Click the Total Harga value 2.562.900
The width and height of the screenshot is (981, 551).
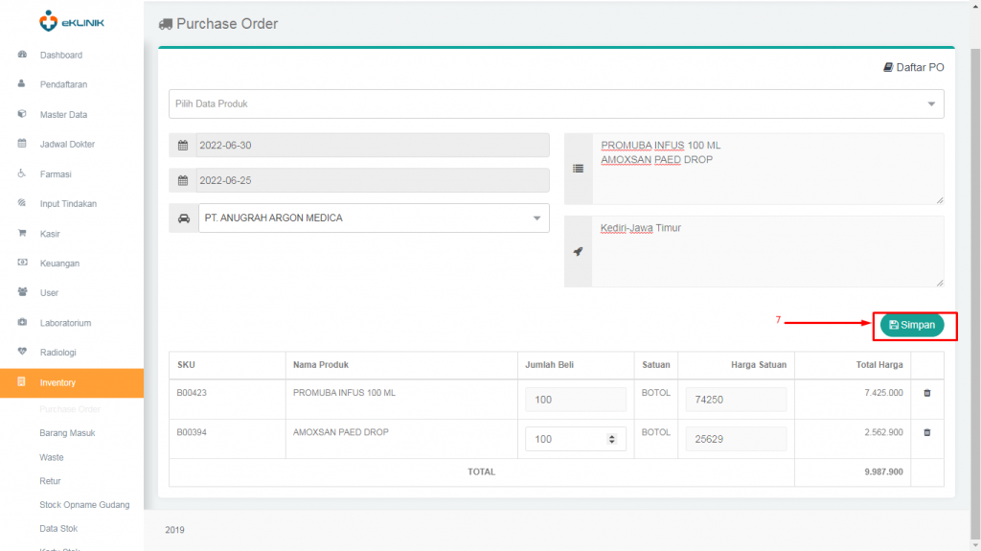(883, 432)
